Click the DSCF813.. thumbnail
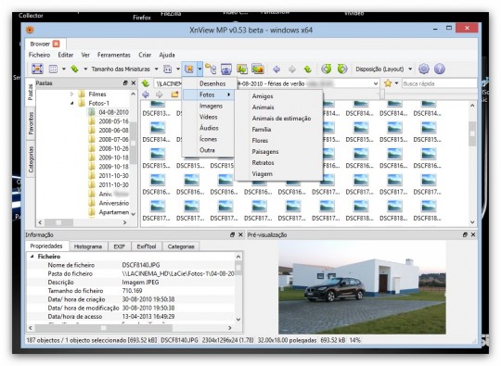Screen dimensions: 501x366 pyautogui.click(x=156, y=108)
